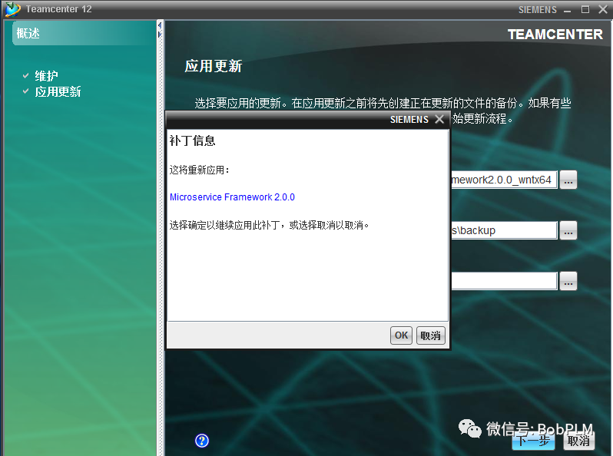613x456 pixels.
Task: Close the patch info dialog with X
Action: pos(439,119)
